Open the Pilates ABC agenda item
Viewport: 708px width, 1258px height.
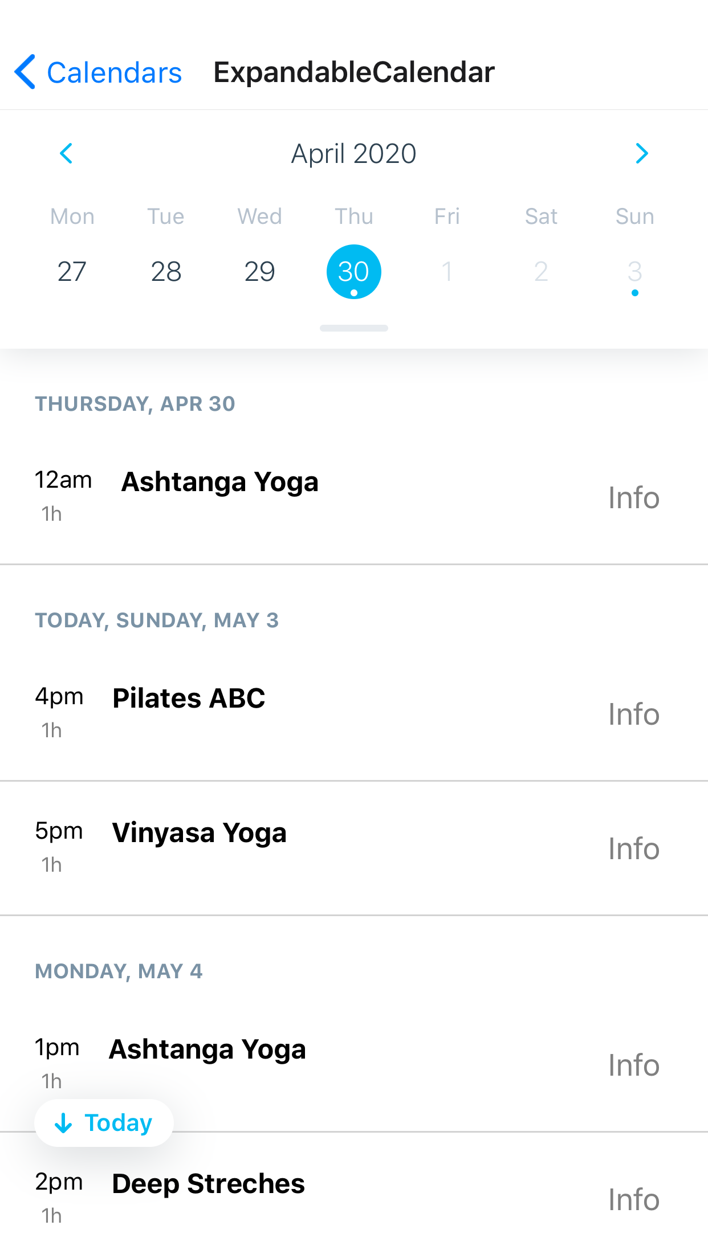[x=189, y=699]
